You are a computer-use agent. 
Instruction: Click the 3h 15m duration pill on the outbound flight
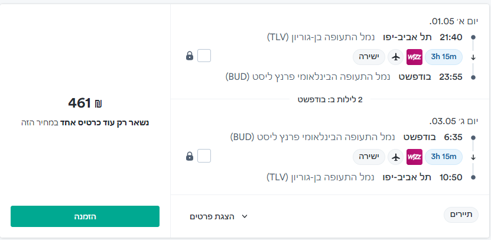(x=444, y=57)
